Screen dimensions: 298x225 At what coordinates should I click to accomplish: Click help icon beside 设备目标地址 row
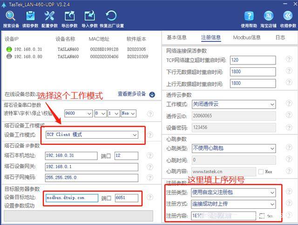tap(150, 197)
